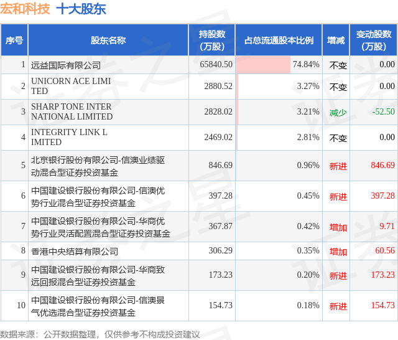The height and width of the screenshot is (340, 398).
Task: Click the 变动股数(万股) column header
Action: tap(374, 40)
